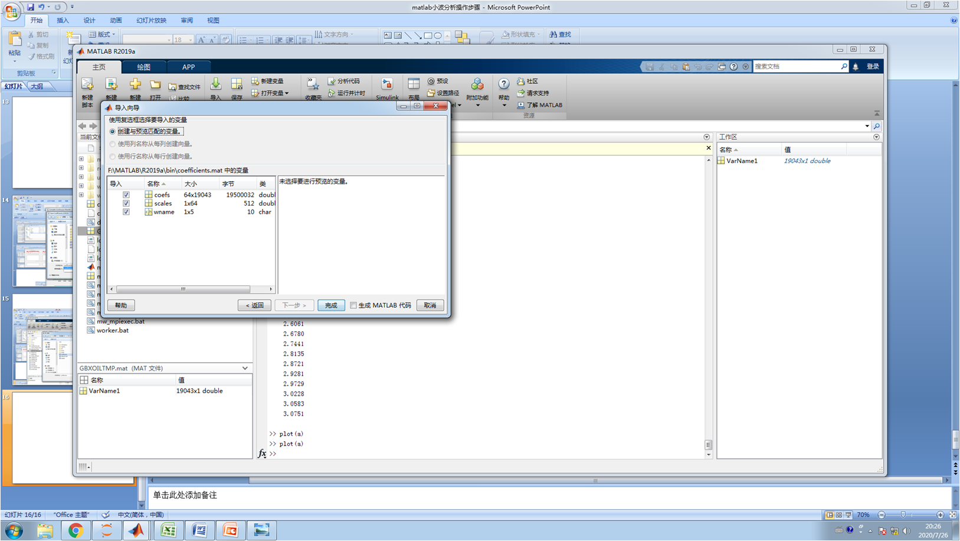The image size is (960, 541).
Task: Select radio 创建与预览匹配的变量
Action: [x=113, y=131]
